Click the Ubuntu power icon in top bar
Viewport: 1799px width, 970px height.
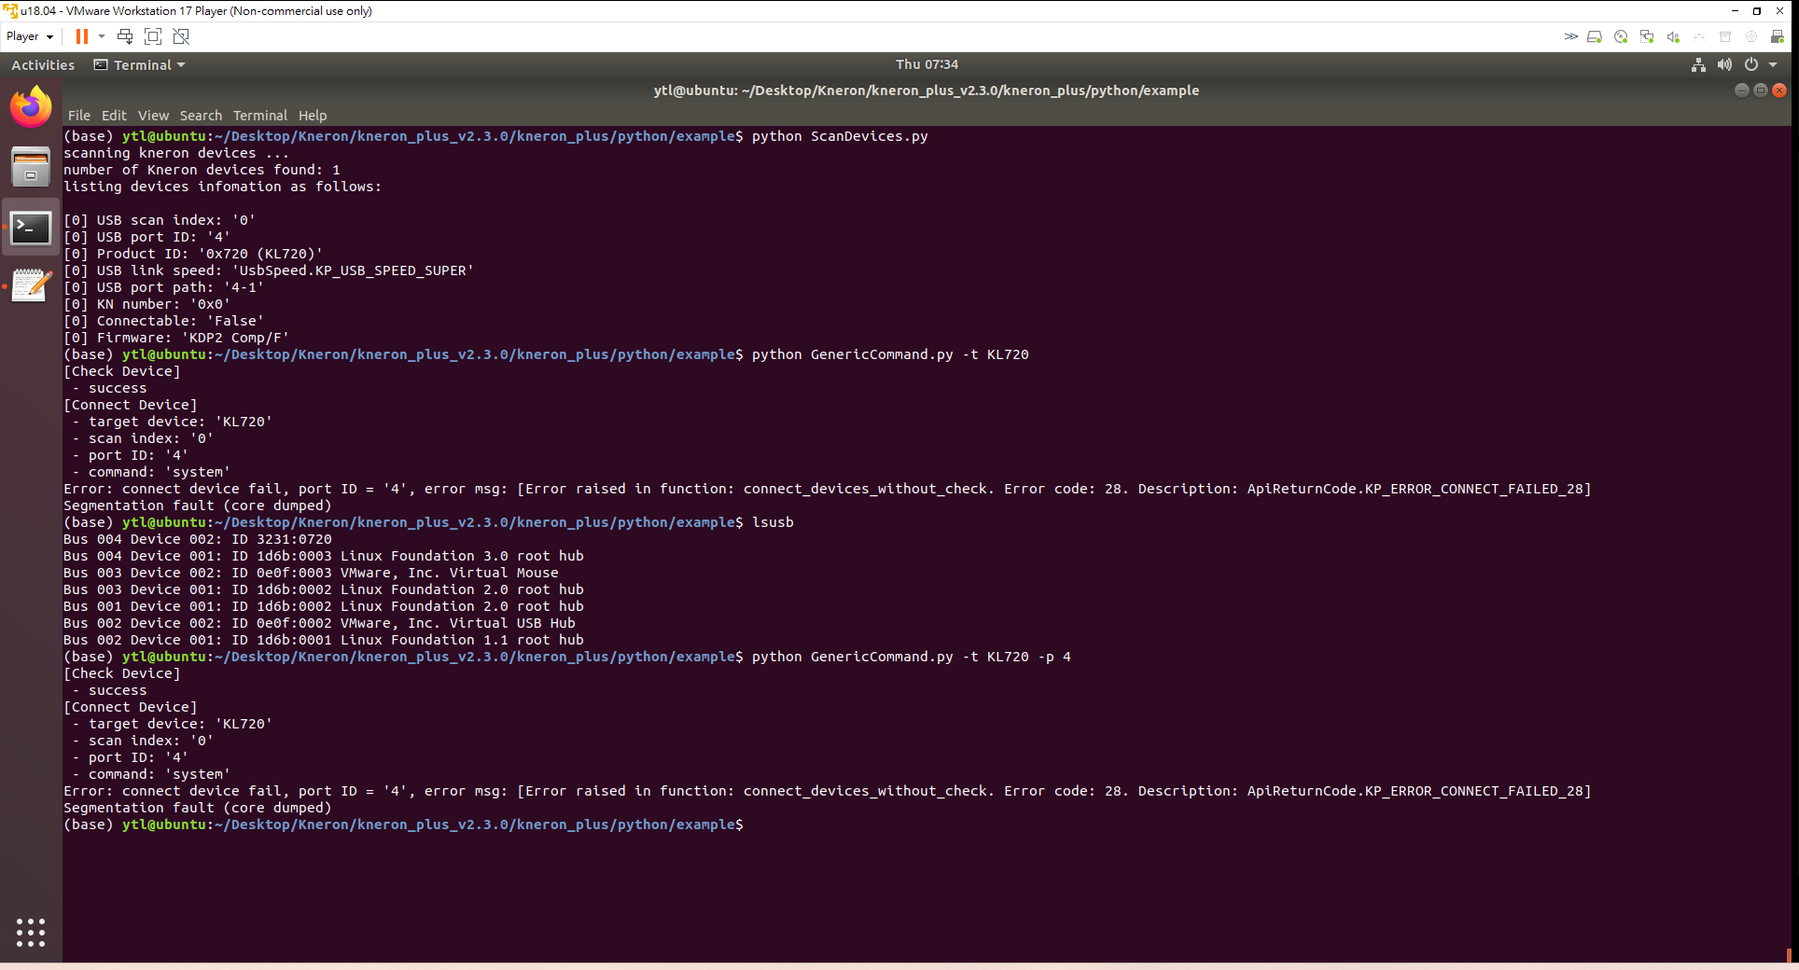point(1751,64)
